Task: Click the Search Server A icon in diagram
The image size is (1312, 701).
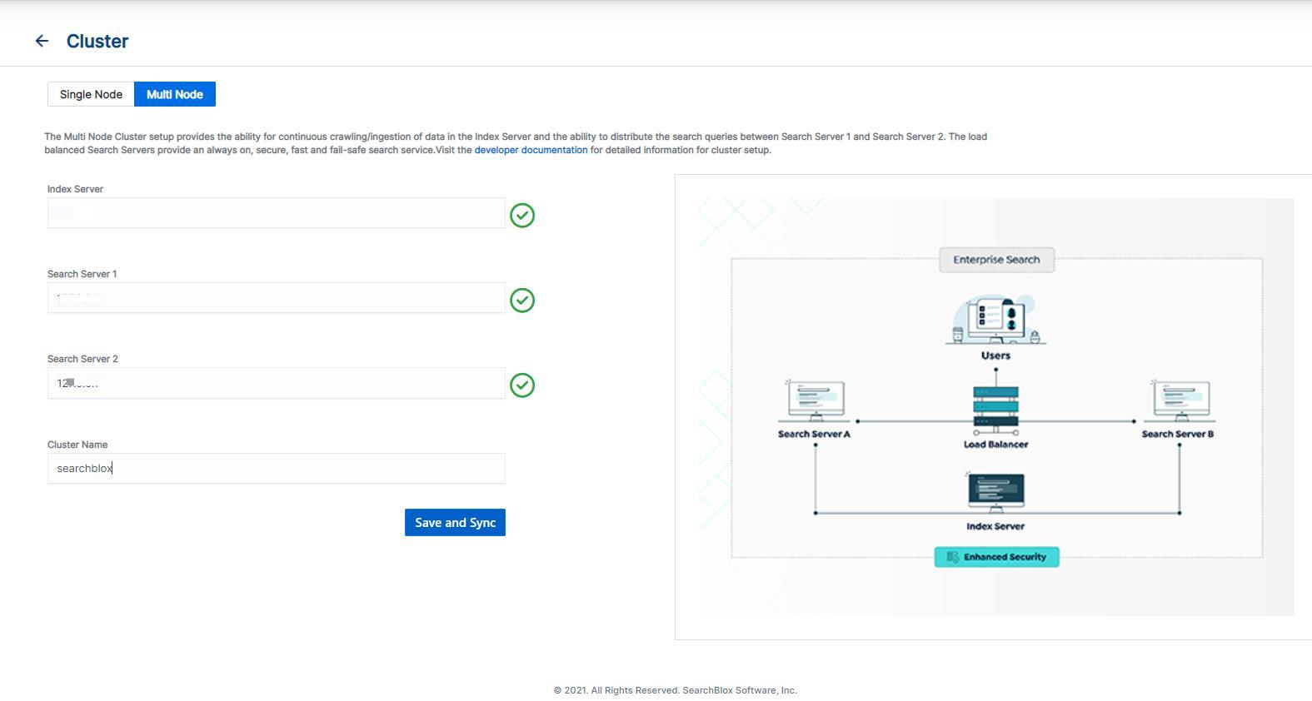Action: [816, 401]
